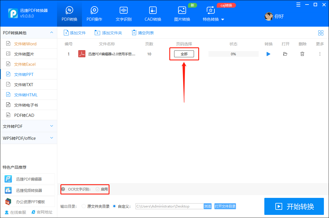Click 打开文件目录 button
Viewport: 329px width, 218px height.
point(225,206)
